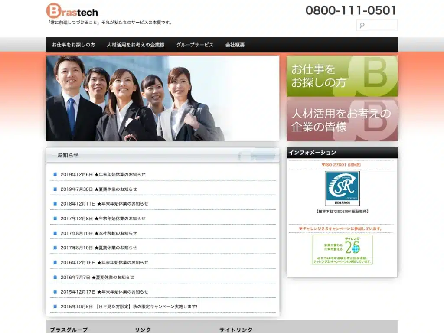Click pink 人材活用をお考えの企業の皆様 banner

[342, 121]
